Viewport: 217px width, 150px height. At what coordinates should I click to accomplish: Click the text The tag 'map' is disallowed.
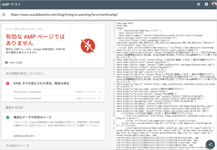[27, 98]
